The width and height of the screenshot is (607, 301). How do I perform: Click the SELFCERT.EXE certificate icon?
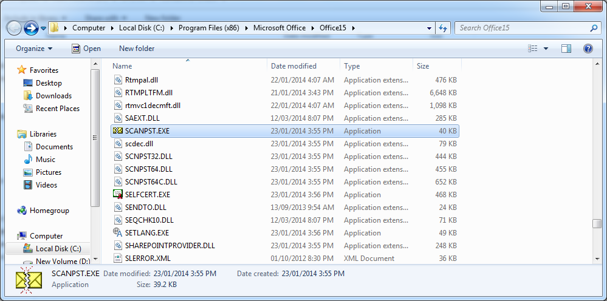pyautogui.click(x=118, y=195)
